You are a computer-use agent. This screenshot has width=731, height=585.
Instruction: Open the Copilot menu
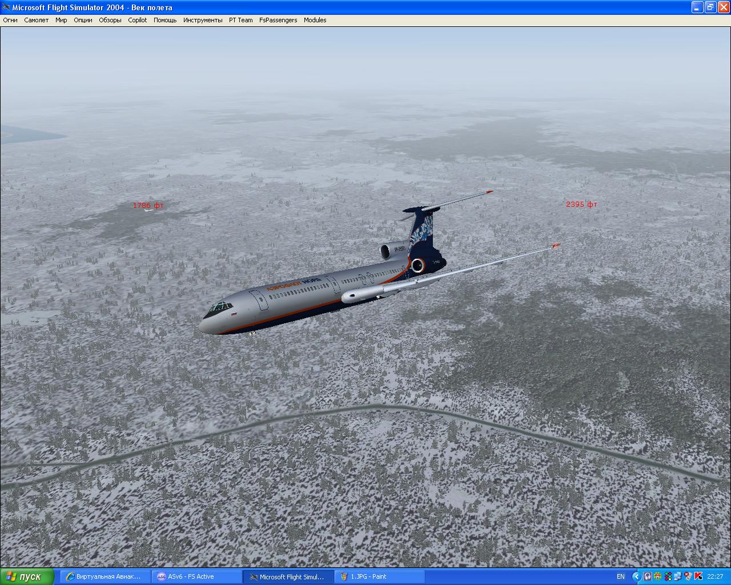138,20
